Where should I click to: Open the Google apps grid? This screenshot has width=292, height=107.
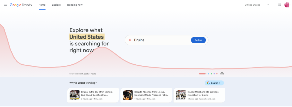click(x=280, y=5)
